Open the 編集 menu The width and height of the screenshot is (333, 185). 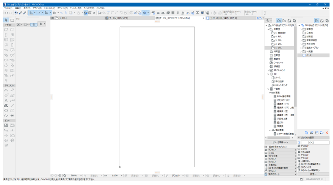coord(18,8)
